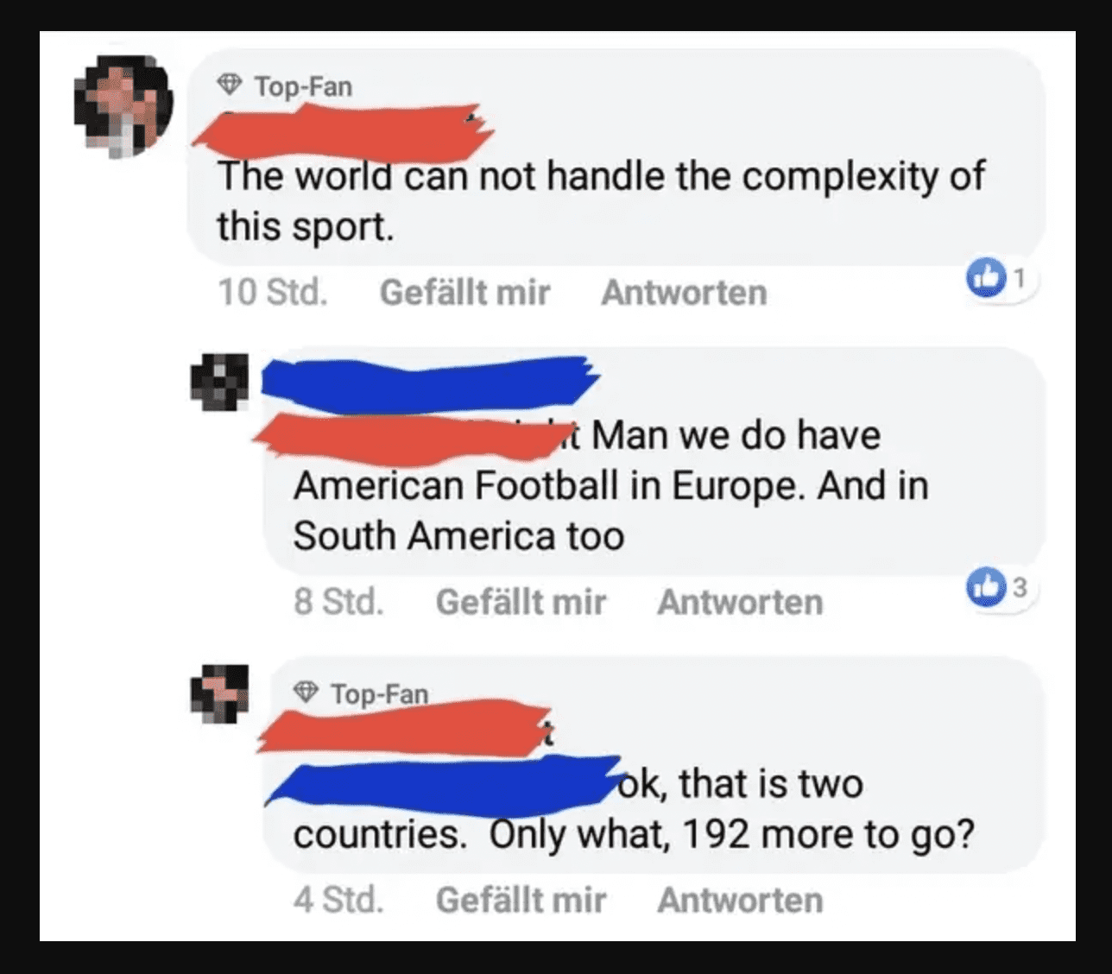The width and height of the screenshot is (1112, 974).
Task: Like the '192 more to go' comment
Action: [521, 900]
